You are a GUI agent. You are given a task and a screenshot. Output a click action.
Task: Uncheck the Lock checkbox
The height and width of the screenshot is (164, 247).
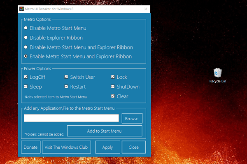(x=113, y=77)
